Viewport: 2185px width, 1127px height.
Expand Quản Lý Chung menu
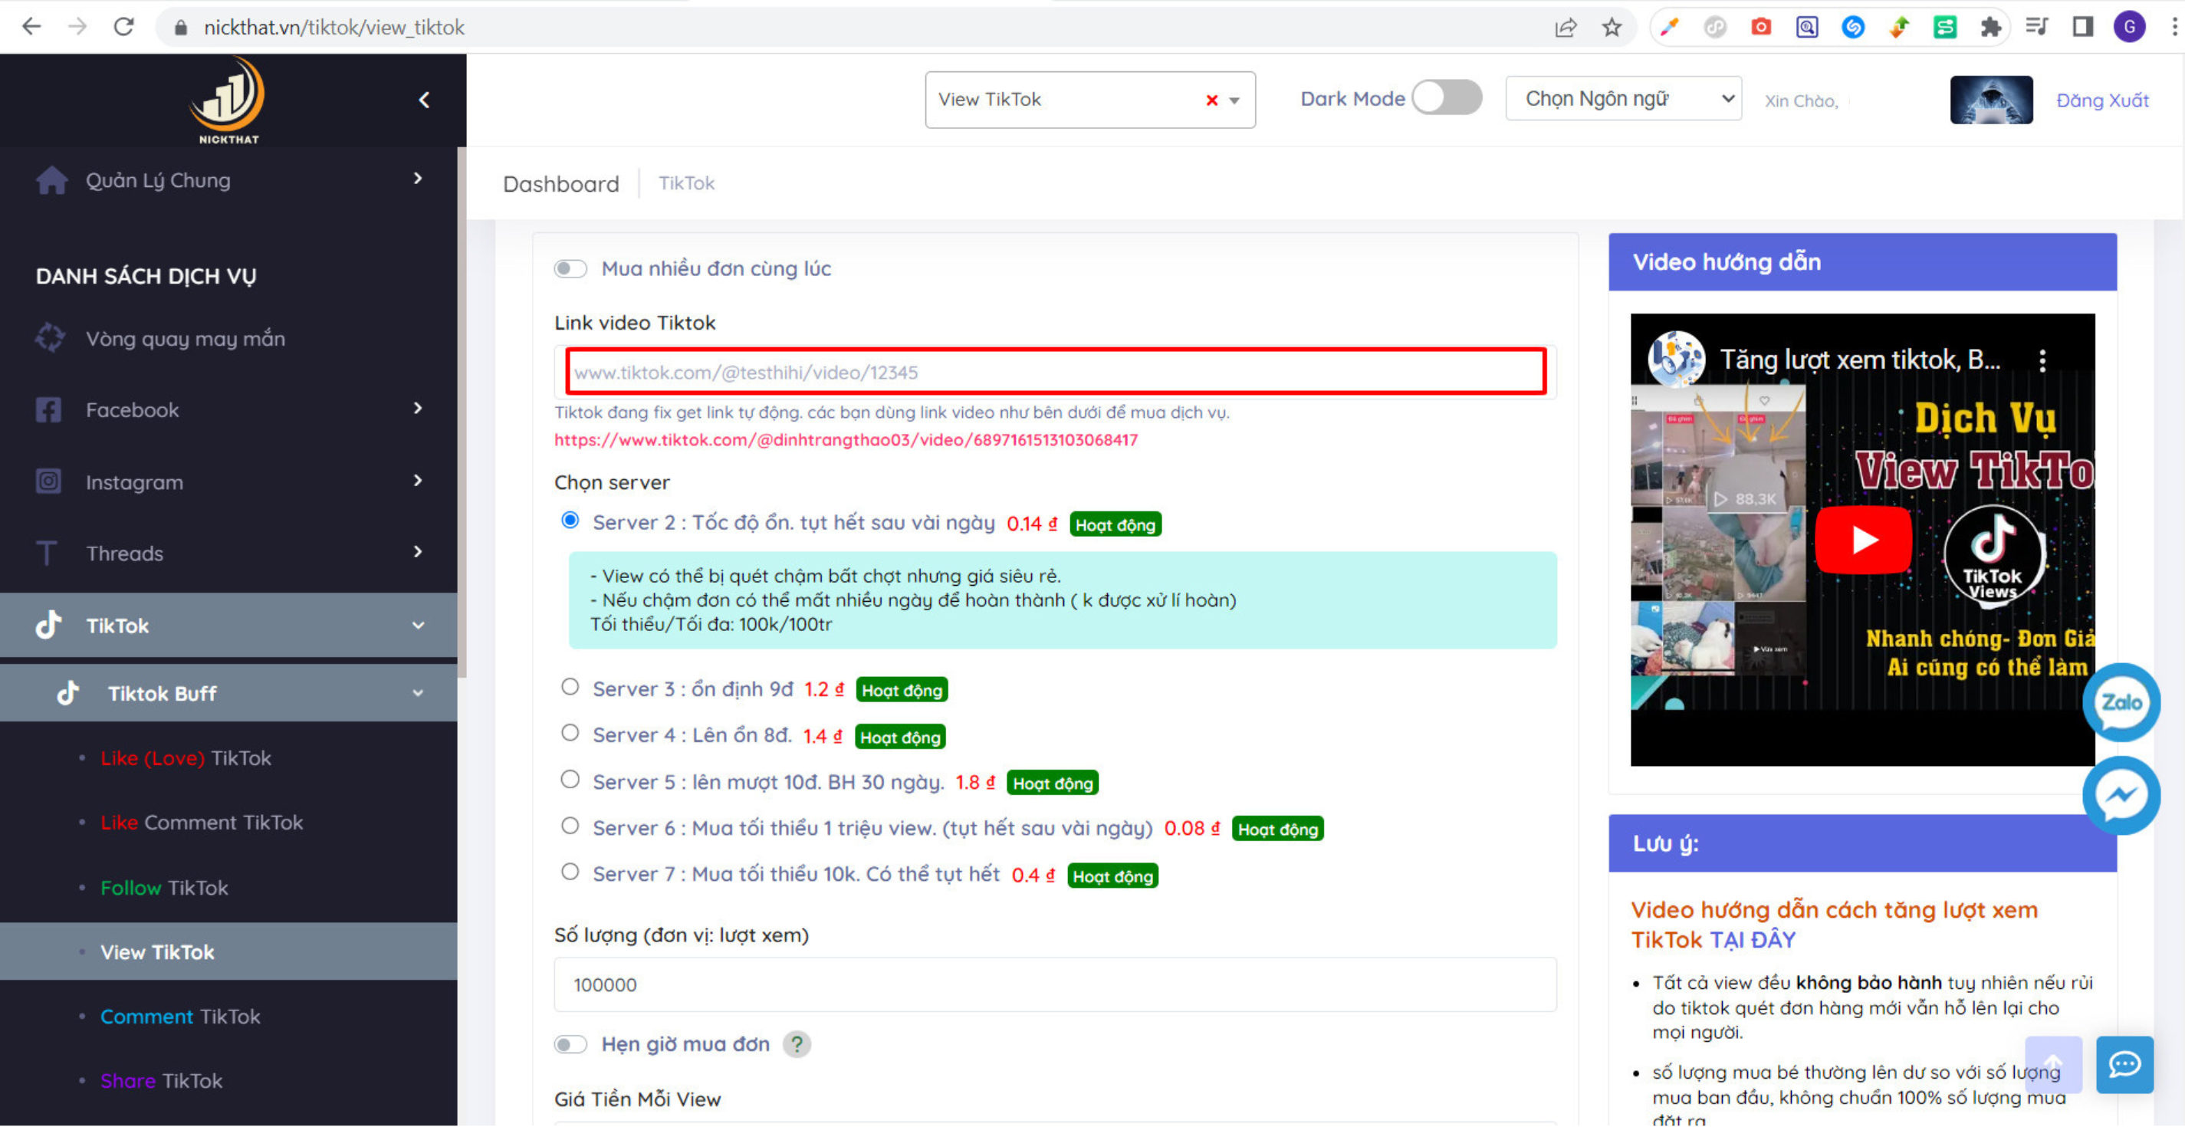click(228, 179)
